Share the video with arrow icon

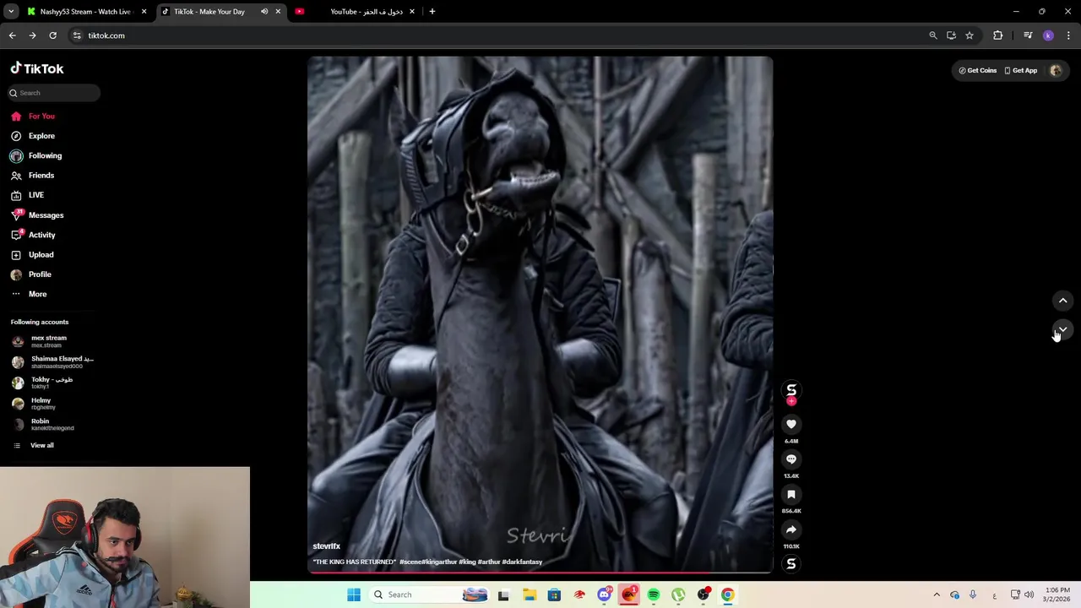point(791,529)
